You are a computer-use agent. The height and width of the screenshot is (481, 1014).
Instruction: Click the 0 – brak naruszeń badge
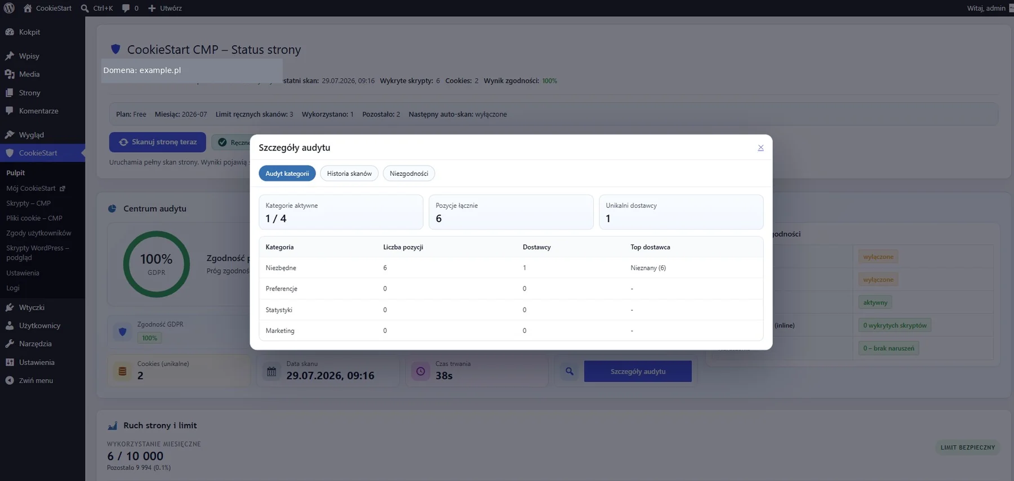(888, 348)
